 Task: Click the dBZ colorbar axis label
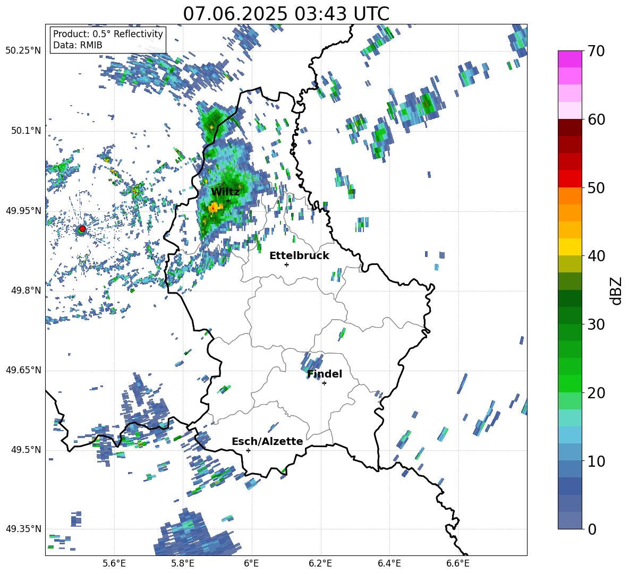click(x=617, y=290)
